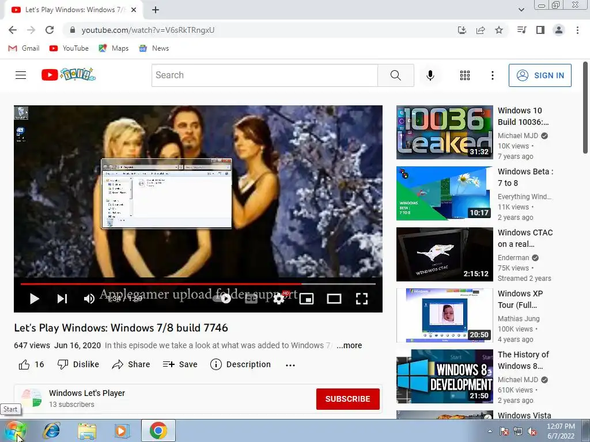Open a new browser tab
590x442 pixels.
[x=156, y=10]
